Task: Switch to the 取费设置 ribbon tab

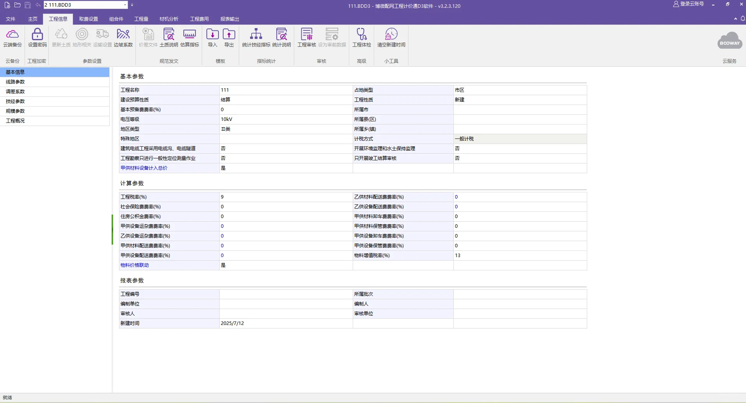Action: [x=89, y=19]
